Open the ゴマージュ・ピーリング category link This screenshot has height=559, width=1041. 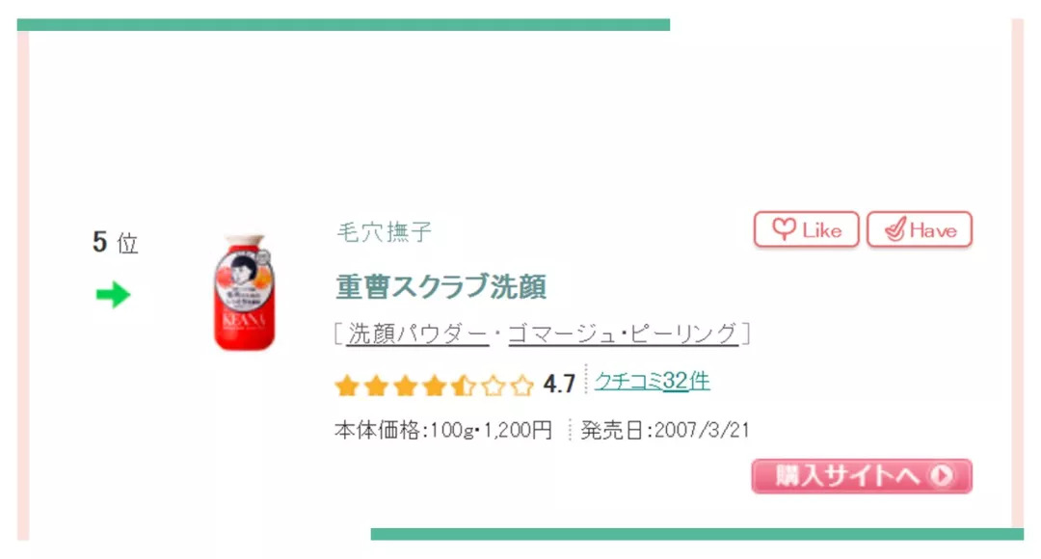pos(624,333)
